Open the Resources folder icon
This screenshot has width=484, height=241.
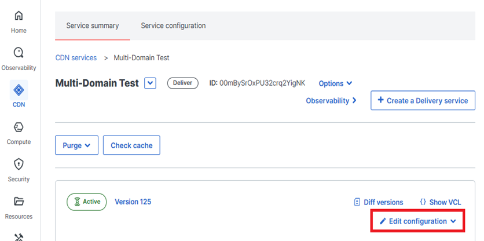[19, 202]
